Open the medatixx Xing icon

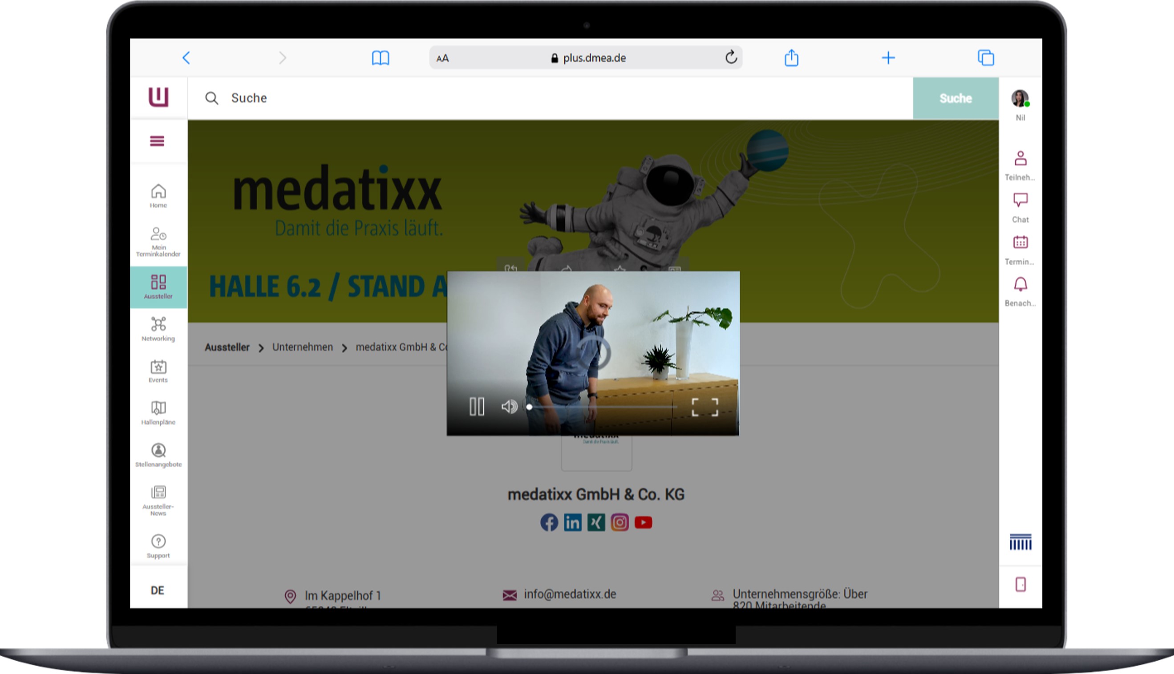tap(596, 523)
